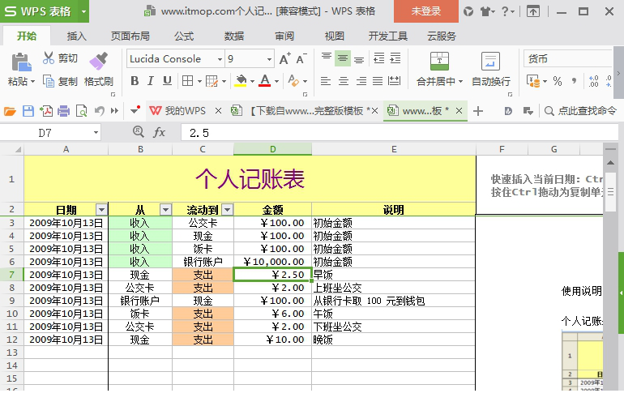This screenshot has height=406, width=624.
Task: Click the fx insert function icon
Action: pyautogui.click(x=159, y=132)
